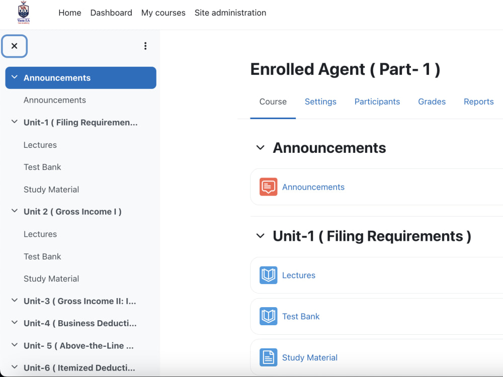Select Lectures under Unit 2 in sidebar
Image resolution: width=503 pixels, height=377 pixels.
[40, 234]
